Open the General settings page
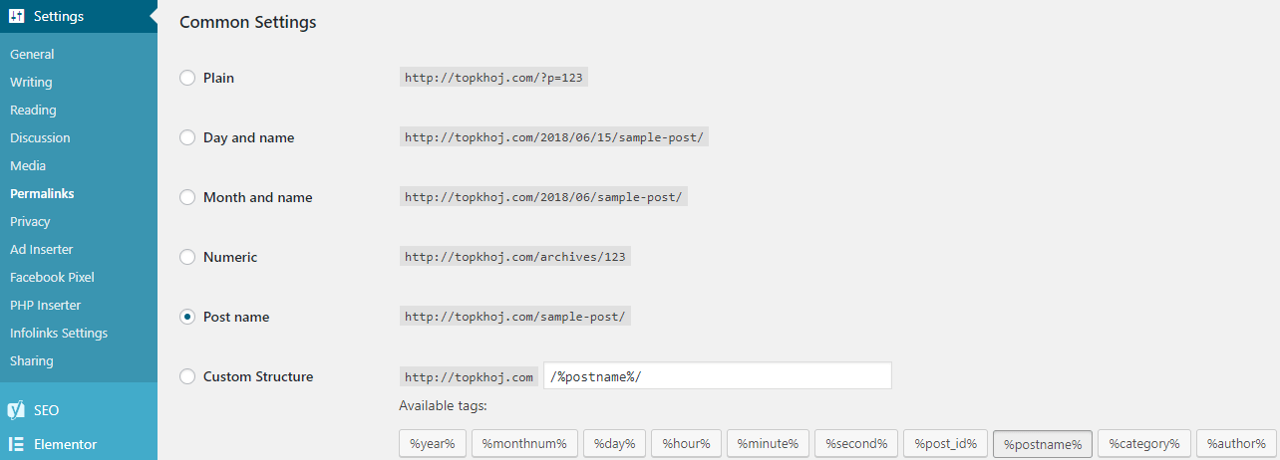The height and width of the screenshot is (460, 1280). coord(32,54)
